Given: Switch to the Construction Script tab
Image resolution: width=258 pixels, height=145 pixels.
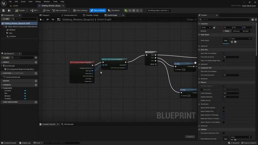Looking at the screenshot, I should pyautogui.click(x=69, y=15).
